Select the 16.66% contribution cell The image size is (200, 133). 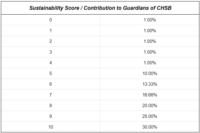click(150, 95)
